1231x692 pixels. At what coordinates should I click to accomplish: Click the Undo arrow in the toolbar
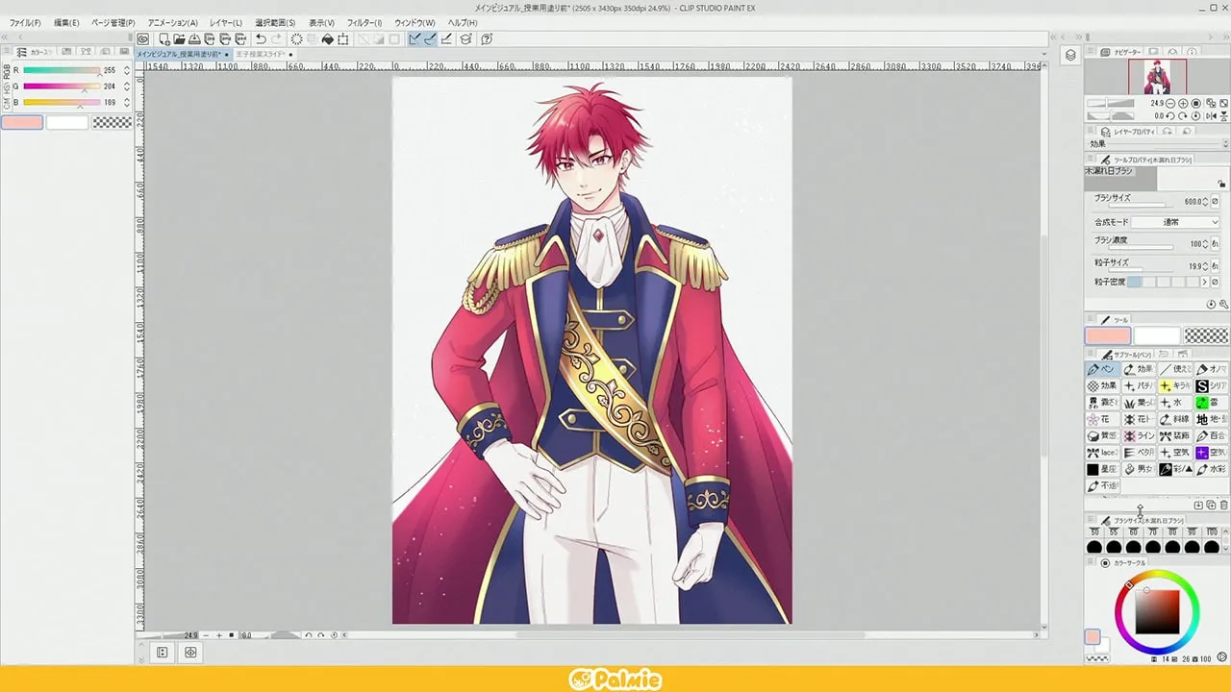point(261,39)
